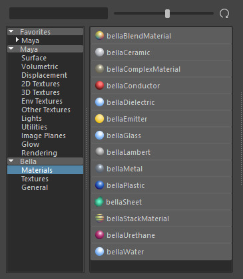
Task: Select the Glow category
Action: [31, 144]
